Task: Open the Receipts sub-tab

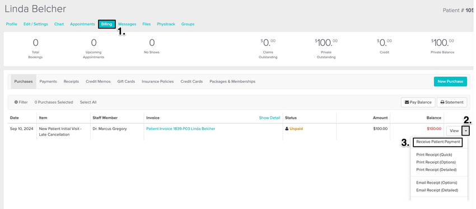Action: tap(71, 81)
